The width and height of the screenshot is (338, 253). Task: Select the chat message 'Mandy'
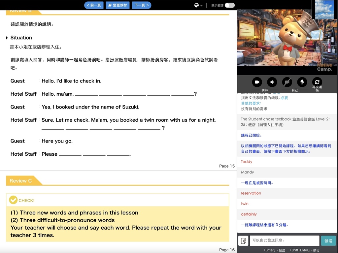pyautogui.click(x=248, y=172)
